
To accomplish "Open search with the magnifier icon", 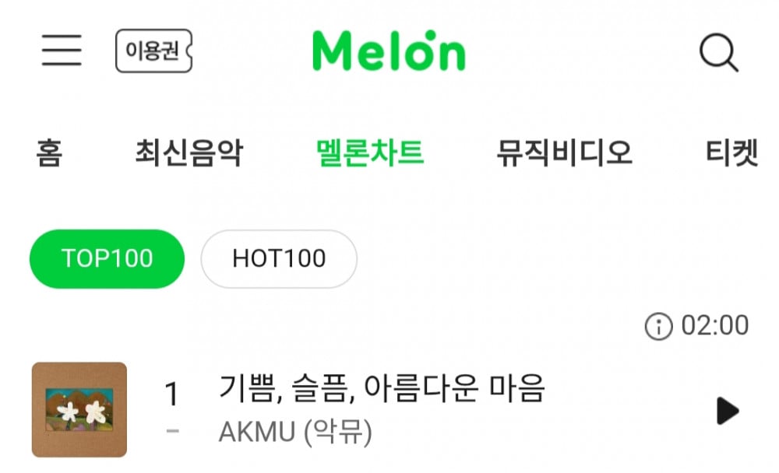I will click(717, 52).
